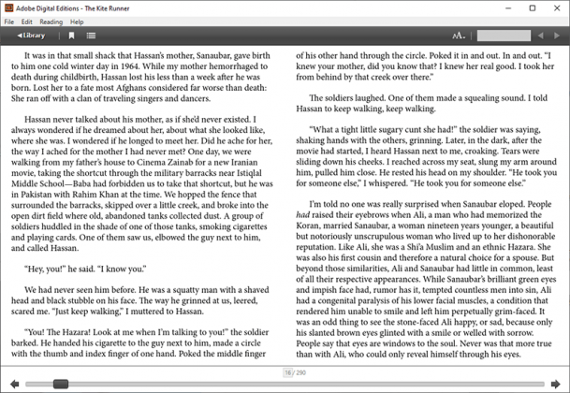Click the page slider track near its middle
The image size is (570, 393).
pos(285,384)
